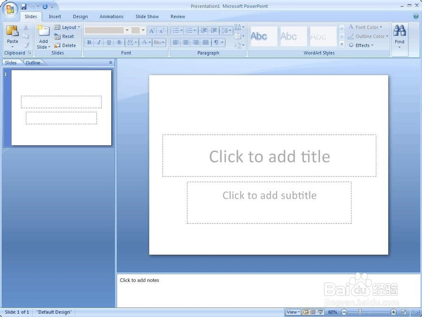Open the Help question mark icon
Screen dimensions: 422x317
(x=416, y=16)
